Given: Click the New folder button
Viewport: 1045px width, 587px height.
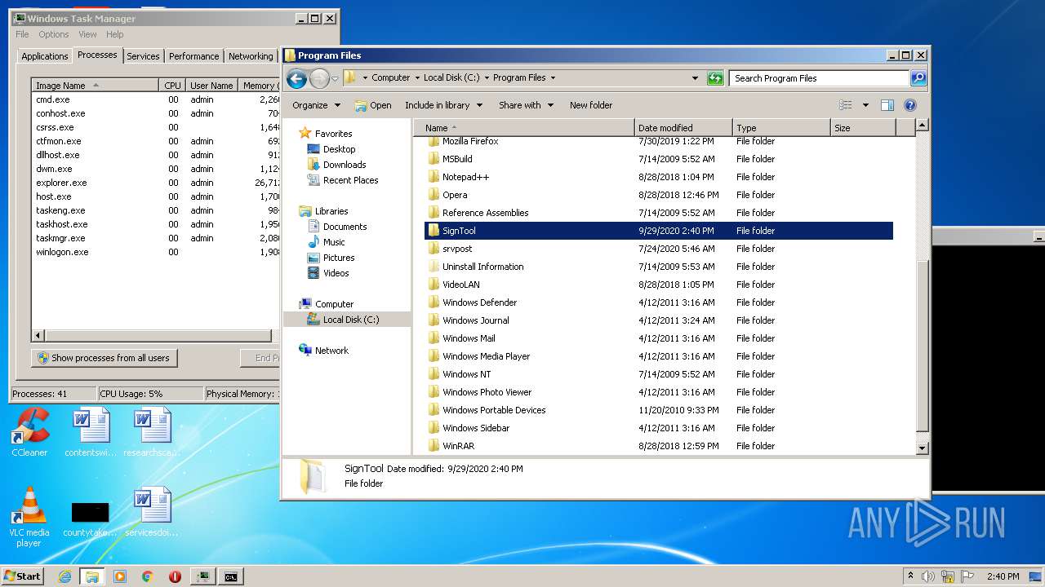Looking at the screenshot, I should click(x=591, y=105).
